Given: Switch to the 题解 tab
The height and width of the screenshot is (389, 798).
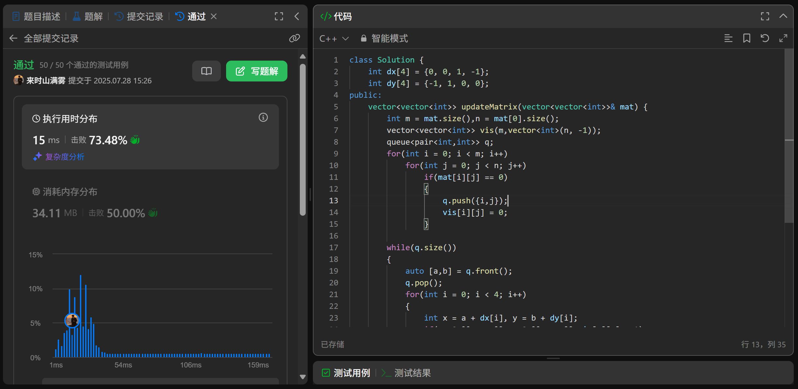Looking at the screenshot, I should coord(87,16).
